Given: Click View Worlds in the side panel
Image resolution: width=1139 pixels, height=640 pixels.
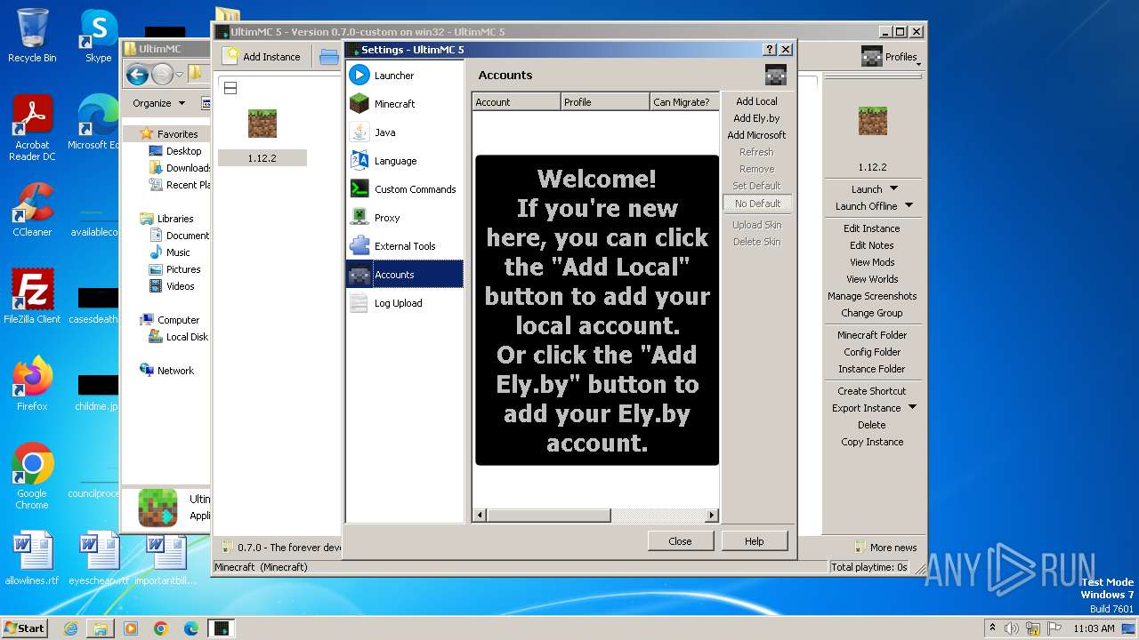Looking at the screenshot, I should point(872,279).
